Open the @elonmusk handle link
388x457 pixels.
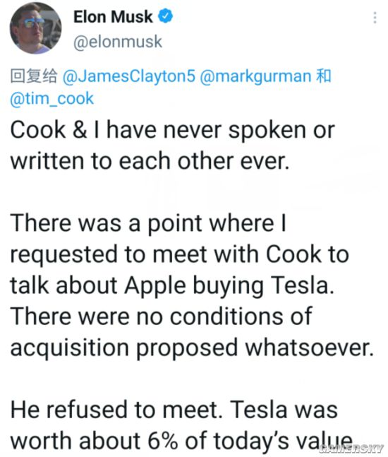coord(118,42)
